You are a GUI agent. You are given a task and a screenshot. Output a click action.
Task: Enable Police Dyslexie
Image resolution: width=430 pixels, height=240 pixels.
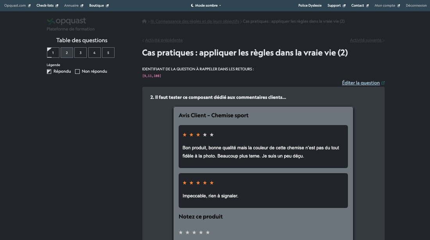click(310, 5)
